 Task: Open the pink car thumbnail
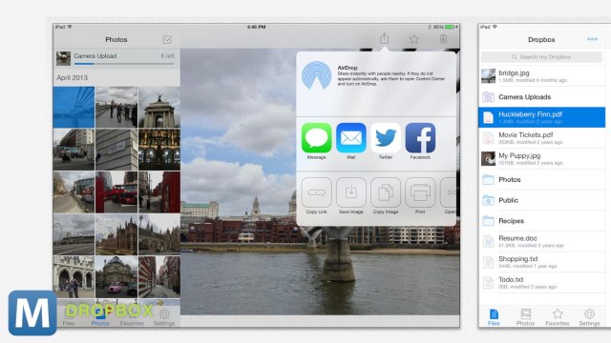[x=116, y=277]
